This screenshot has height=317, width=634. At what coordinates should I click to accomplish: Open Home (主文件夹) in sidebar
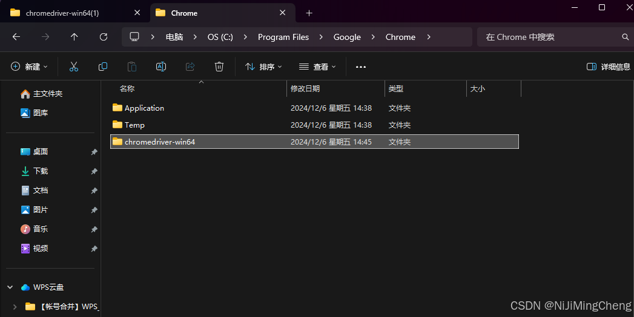tap(42, 94)
